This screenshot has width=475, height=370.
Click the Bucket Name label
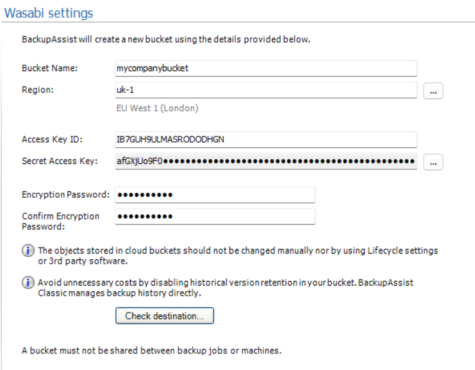pyautogui.click(x=50, y=68)
